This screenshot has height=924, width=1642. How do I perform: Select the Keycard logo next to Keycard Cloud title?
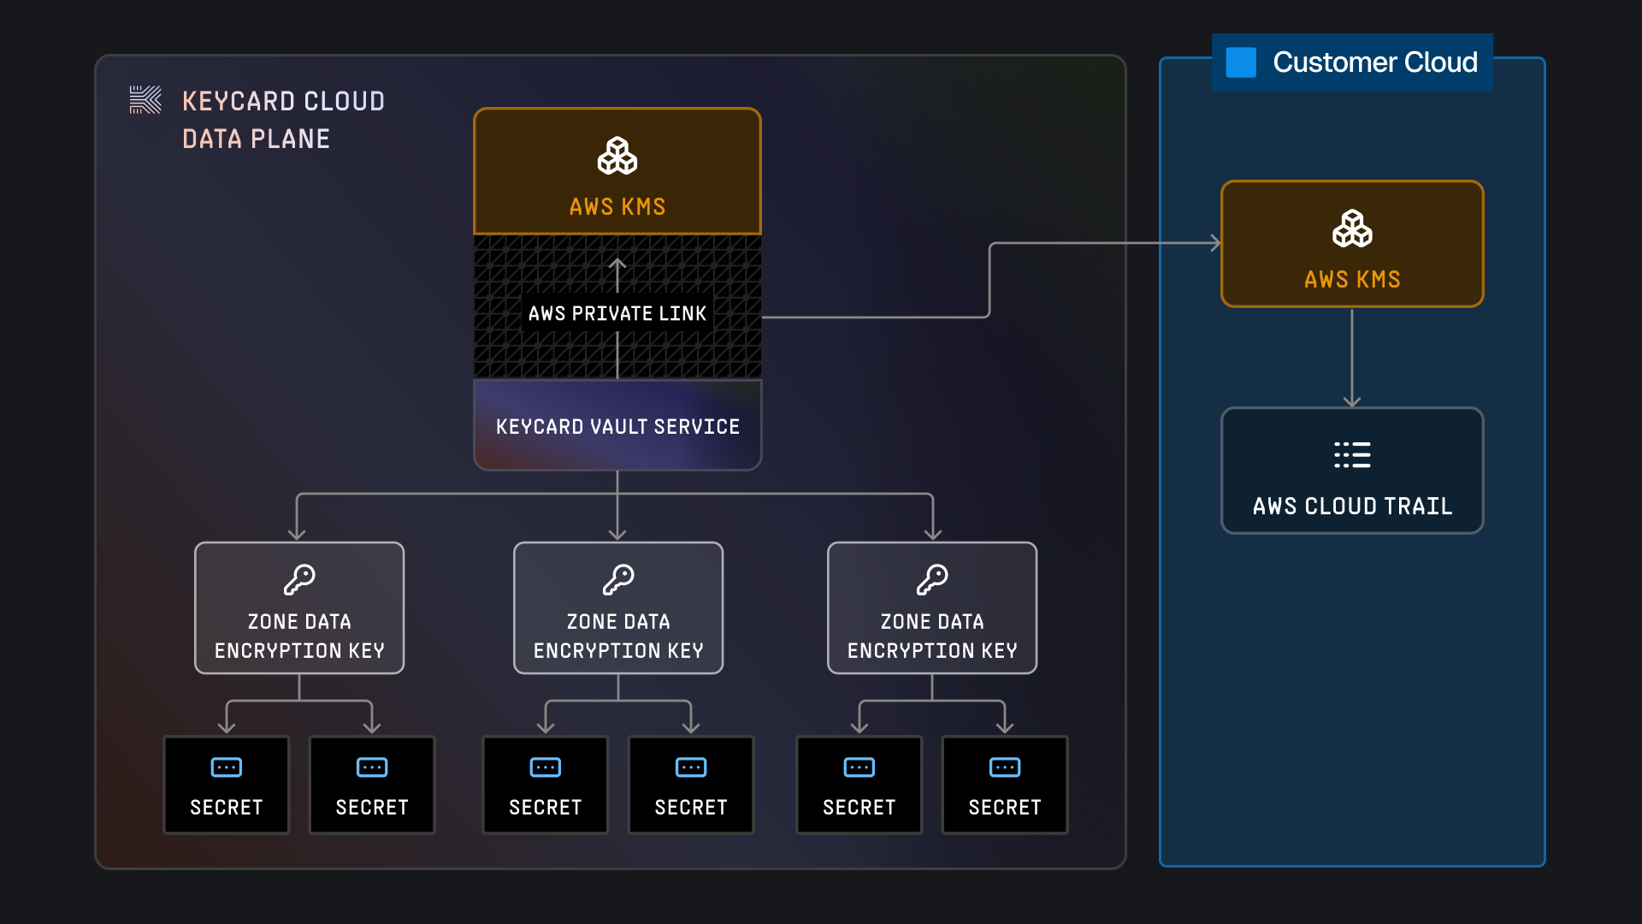coord(144,99)
